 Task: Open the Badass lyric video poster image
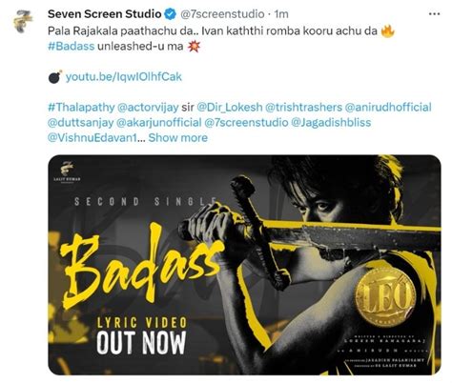pos(244,265)
